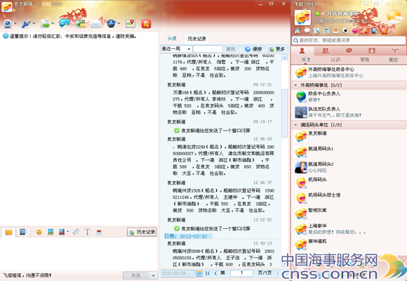The width and height of the screenshot is (407, 281).
Task: Open the send file dropdown arrow
Action: 53,23
